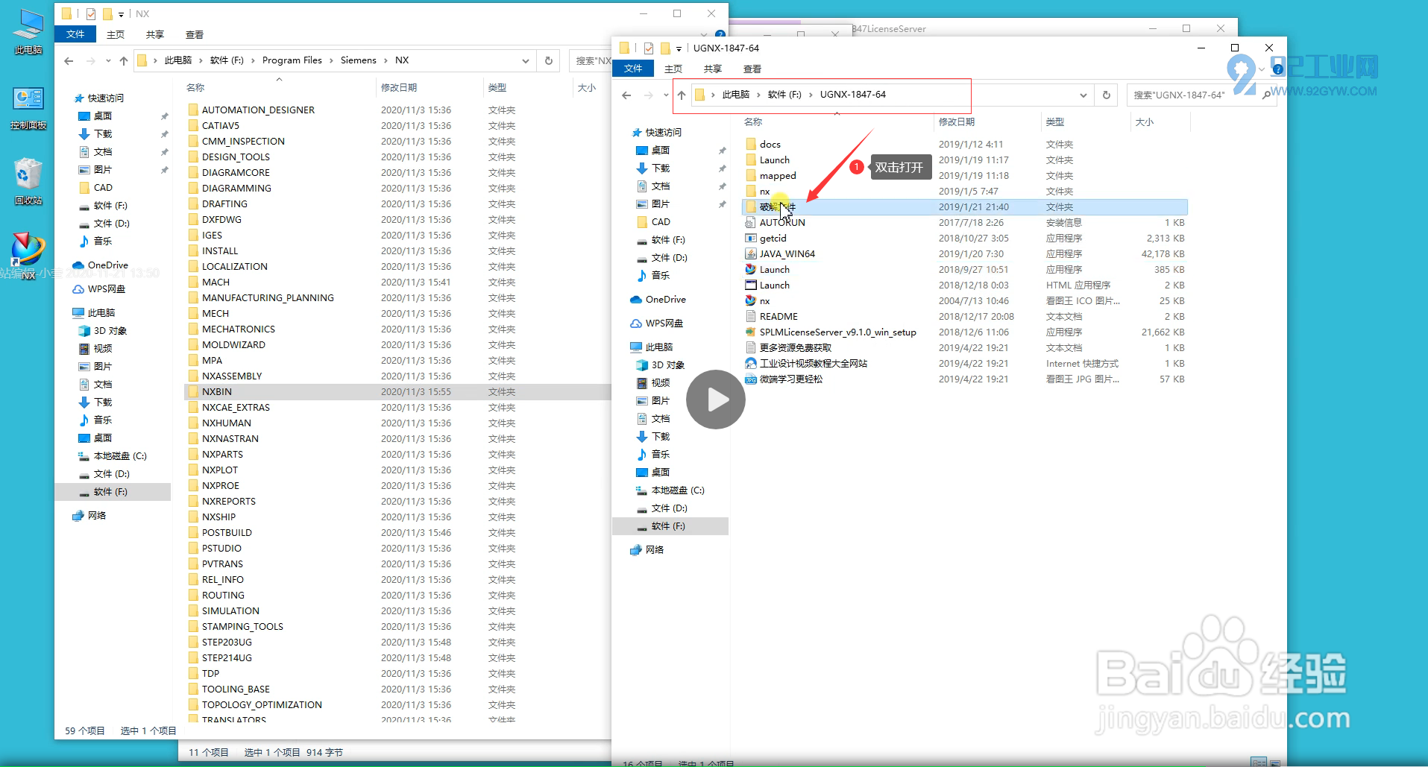The image size is (1428, 767).
Task: Click the back arrow in the UGNX-1847-64 window
Action: pos(626,95)
